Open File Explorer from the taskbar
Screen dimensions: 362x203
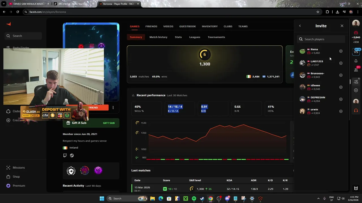[x=152, y=198]
